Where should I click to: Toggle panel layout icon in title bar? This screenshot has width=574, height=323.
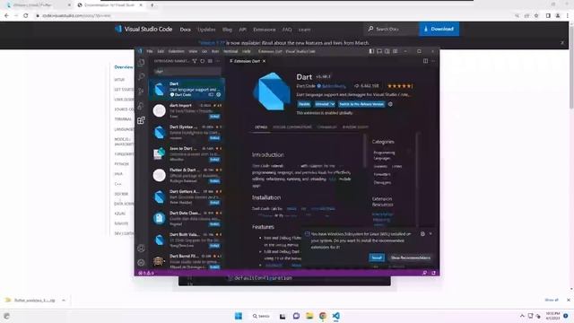(379, 51)
